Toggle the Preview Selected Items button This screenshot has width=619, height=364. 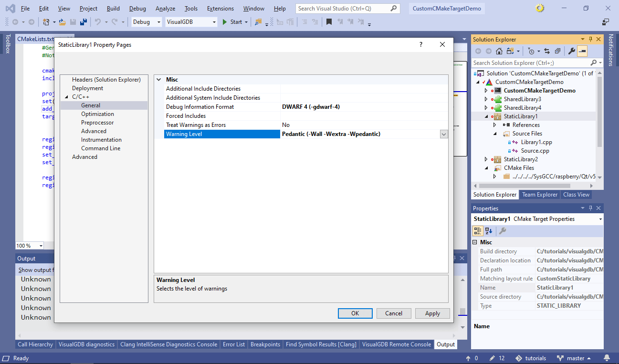click(582, 51)
